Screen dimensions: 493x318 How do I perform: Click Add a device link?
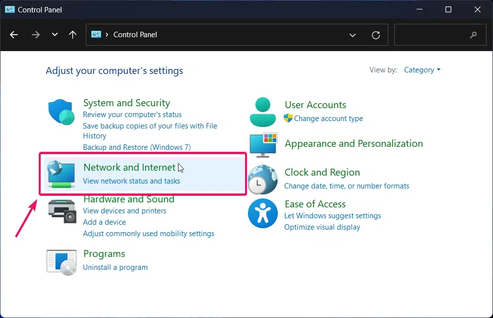104,222
